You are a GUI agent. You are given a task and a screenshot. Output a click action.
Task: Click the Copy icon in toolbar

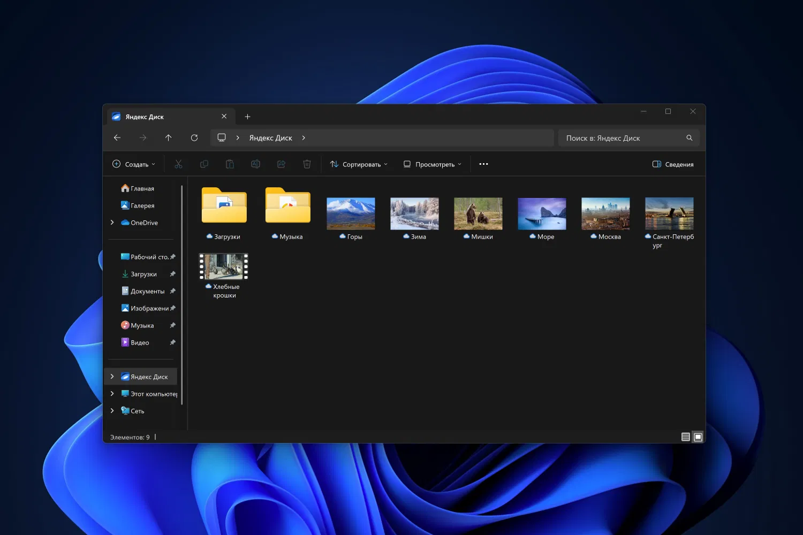pyautogui.click(x=204, y=164)
